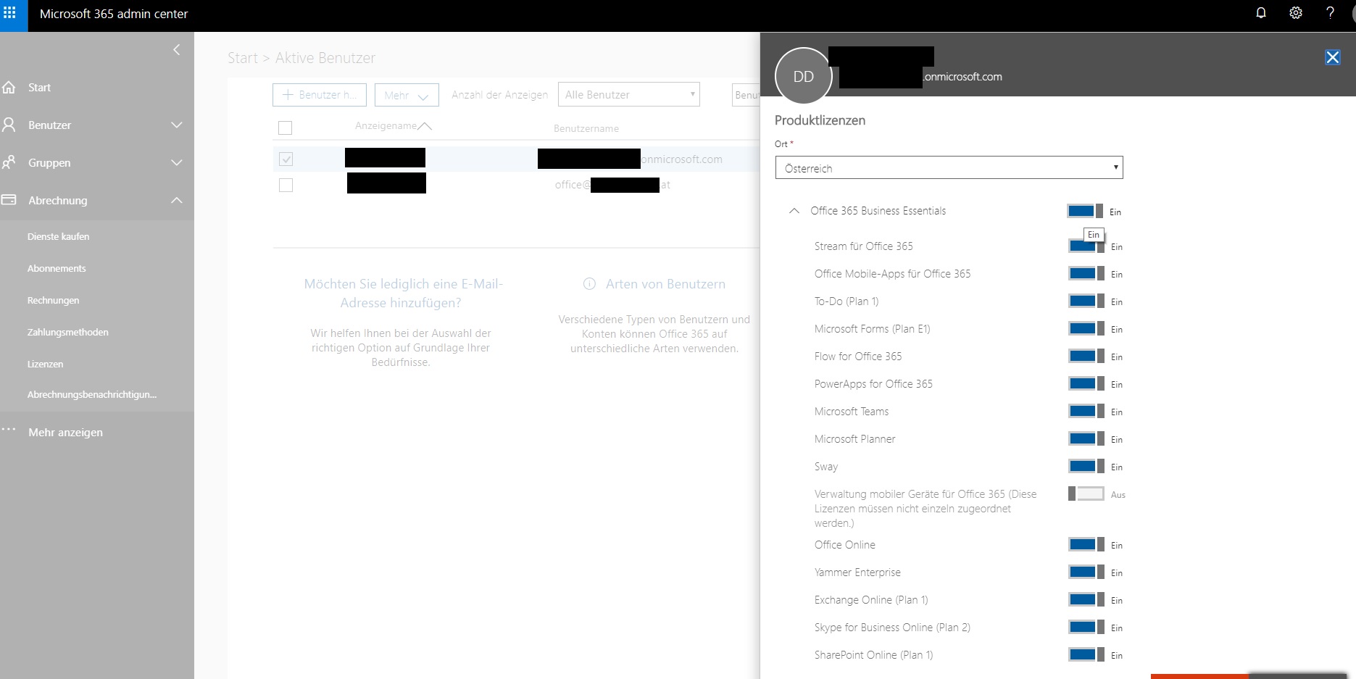This screenshot has height=679, width=1356.
Task: Open the Alle Benutzer filter dropdown
Action: [x=628, y=94]
